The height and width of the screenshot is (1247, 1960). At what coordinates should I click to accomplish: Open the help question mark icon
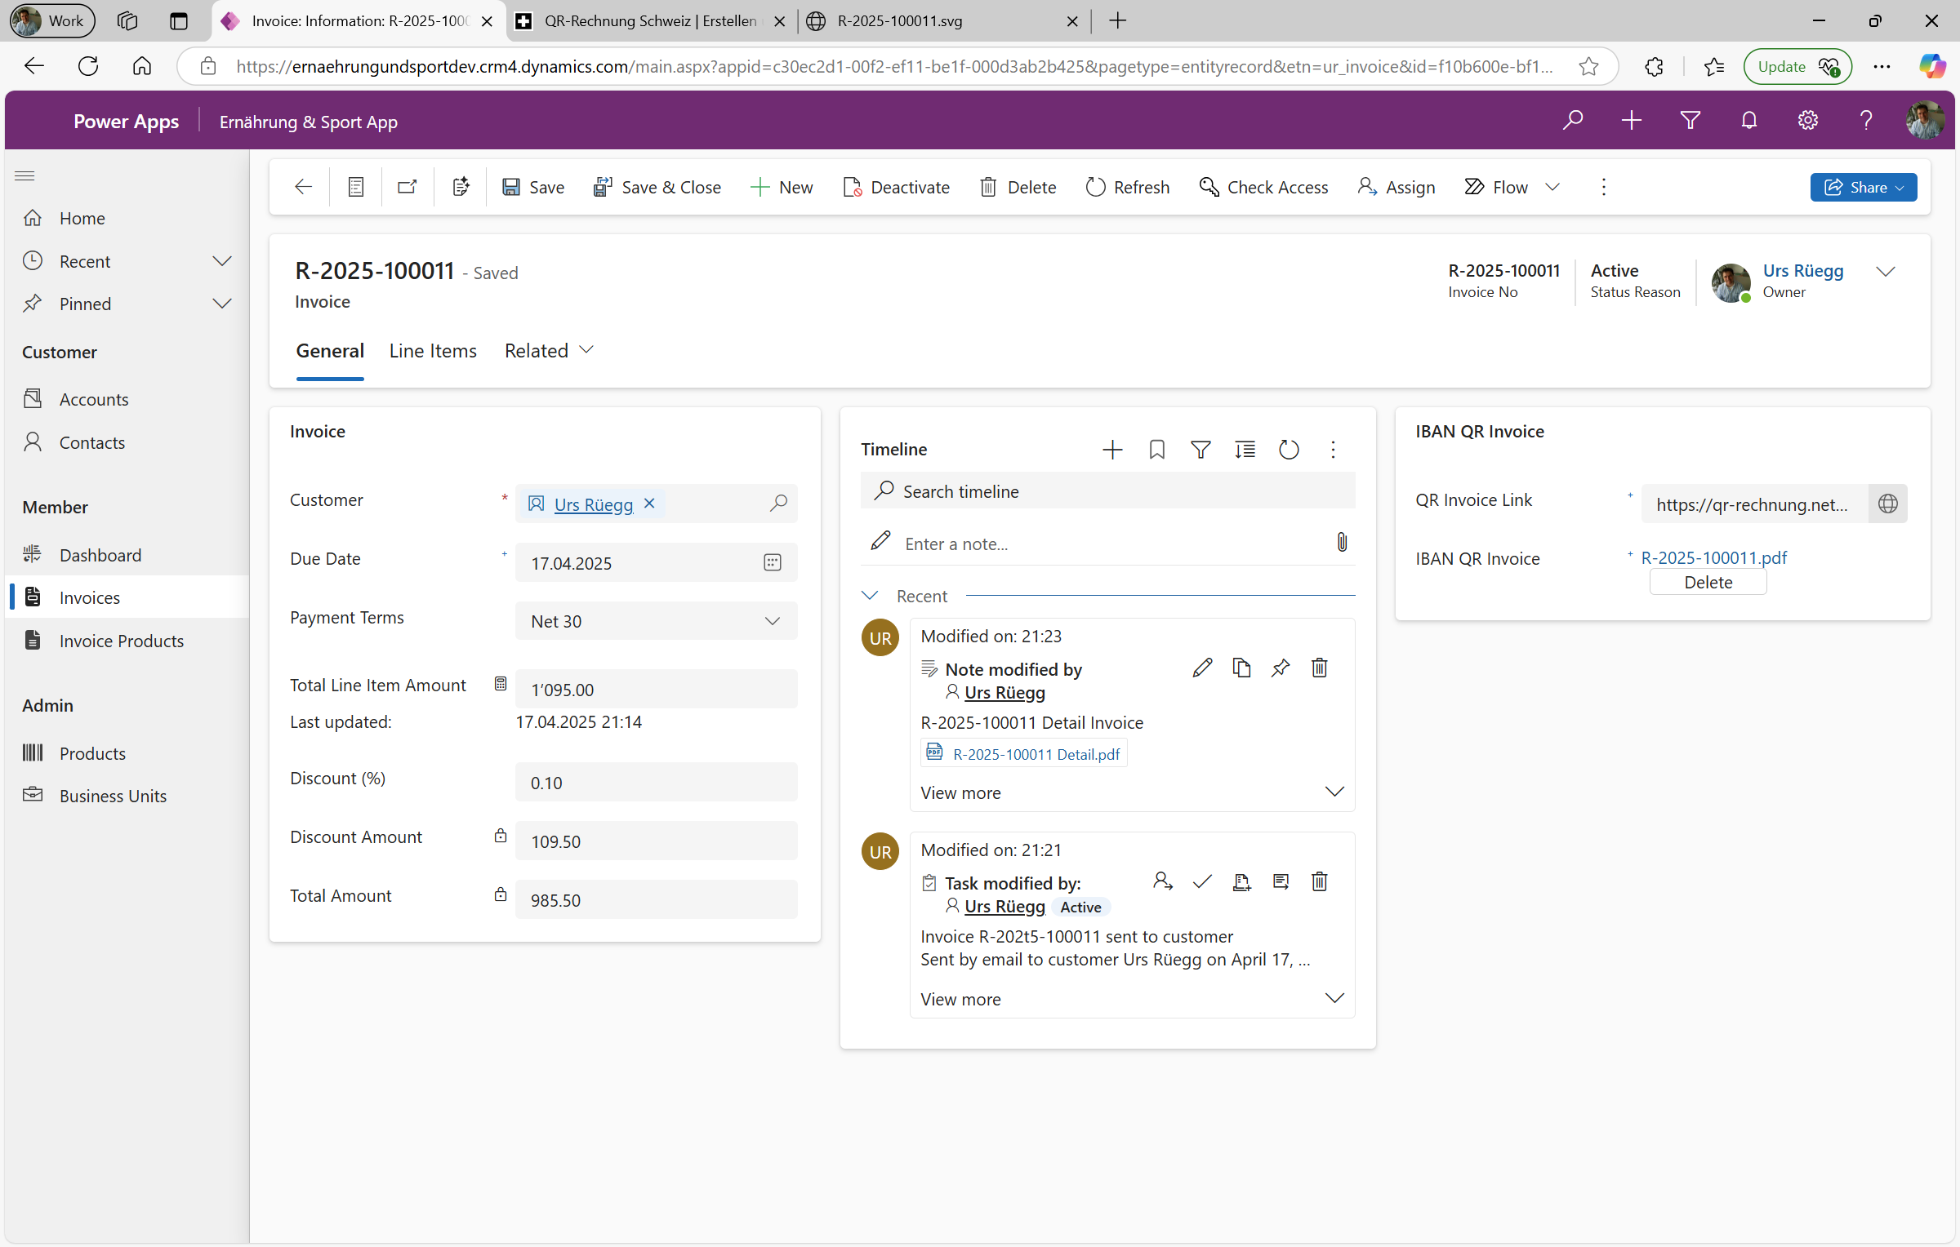tap(1865, 121)
